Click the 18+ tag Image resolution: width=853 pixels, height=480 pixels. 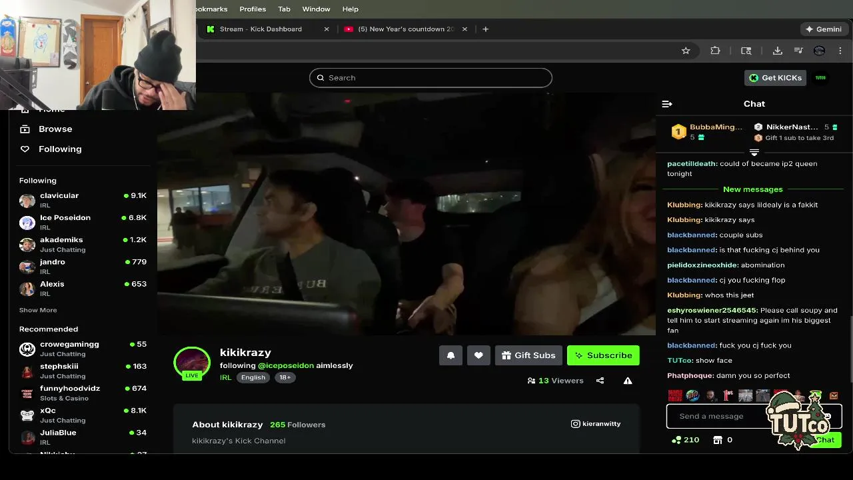(x=285, y=377)
